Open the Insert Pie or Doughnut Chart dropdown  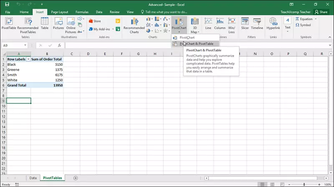click(149, 31)
